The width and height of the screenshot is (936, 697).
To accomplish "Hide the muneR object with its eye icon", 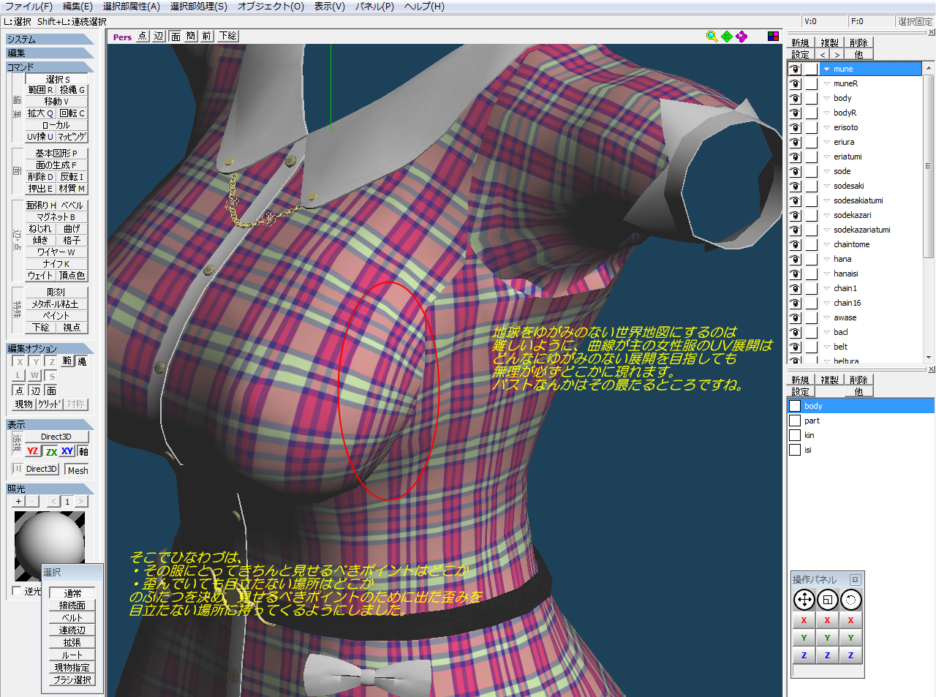I will click(795, 83).
